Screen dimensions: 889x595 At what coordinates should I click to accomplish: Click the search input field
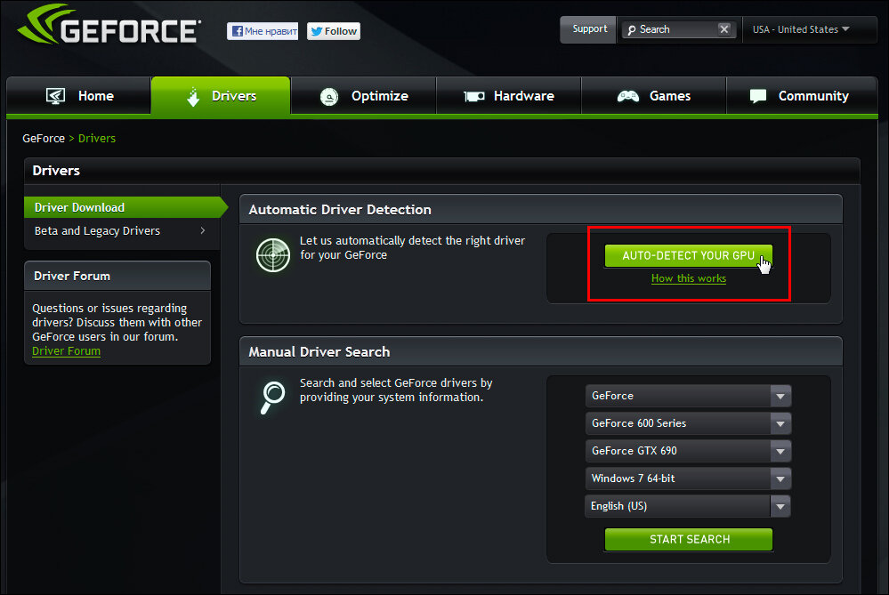tap(678, 29)
